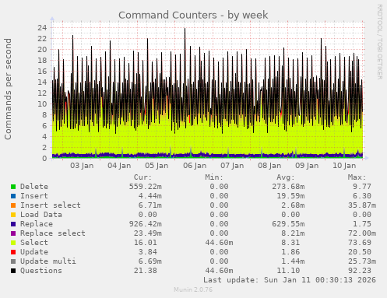
Task: Click the lime Select legend swatch
Action: pyautogui.click(x=13, y=243)
